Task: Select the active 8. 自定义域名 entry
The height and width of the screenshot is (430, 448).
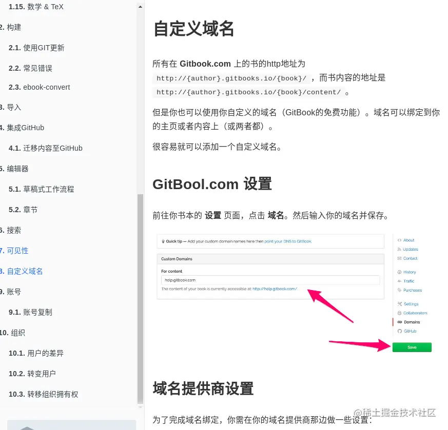Action: [x=22, y=272]
